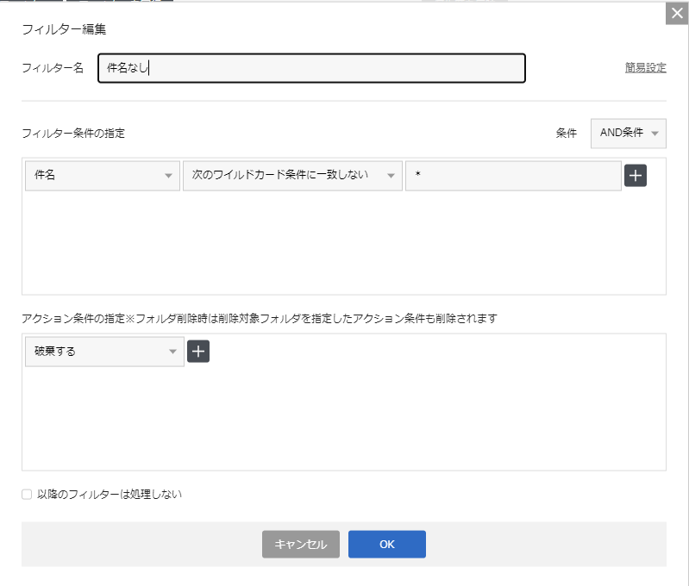Open the 次のワイルドカード条件に一致しない dropdown

(292, 176)
